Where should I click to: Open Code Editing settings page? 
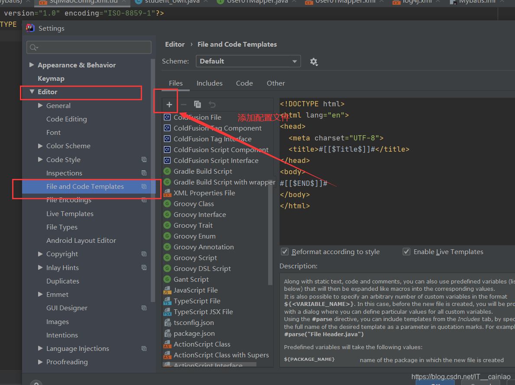coord(66,119)
